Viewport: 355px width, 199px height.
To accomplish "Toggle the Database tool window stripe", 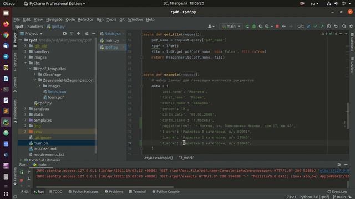I will [352, 42].
